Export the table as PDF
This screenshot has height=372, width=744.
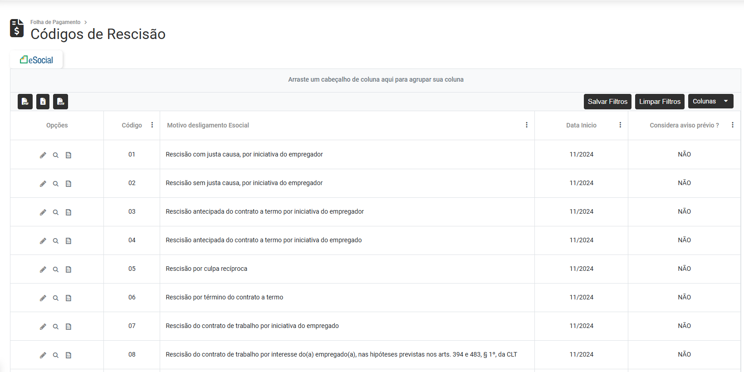[25, 102]
